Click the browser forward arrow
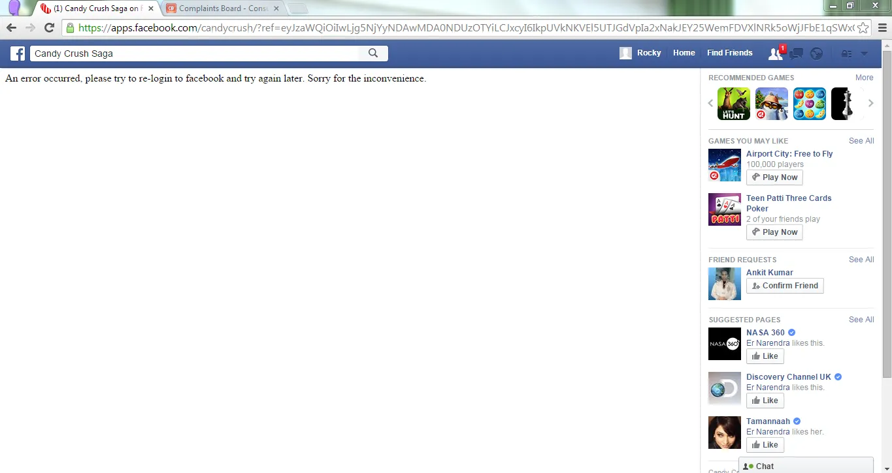The height and width of the screenshot is (473, 892). click(30, 27)
